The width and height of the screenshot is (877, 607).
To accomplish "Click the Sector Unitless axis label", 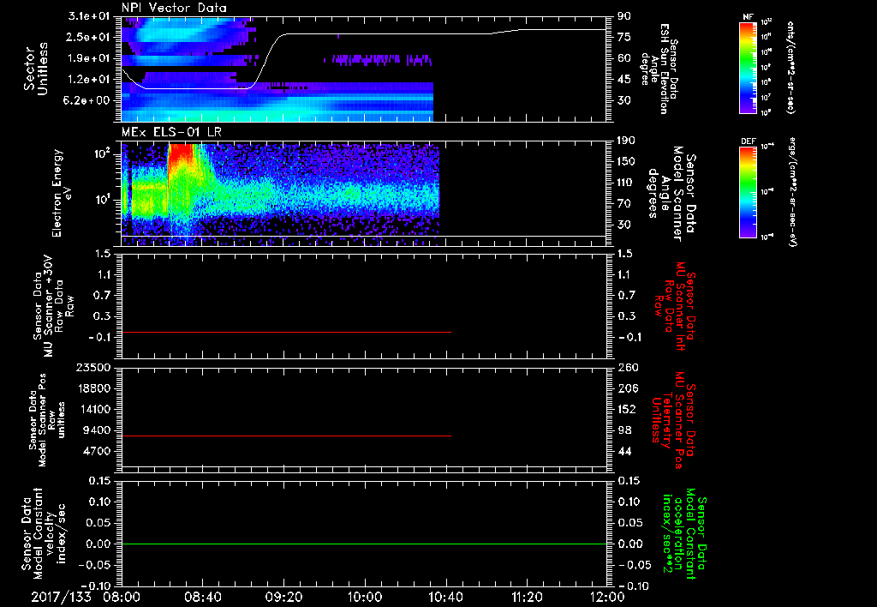I will click(36, 69).
